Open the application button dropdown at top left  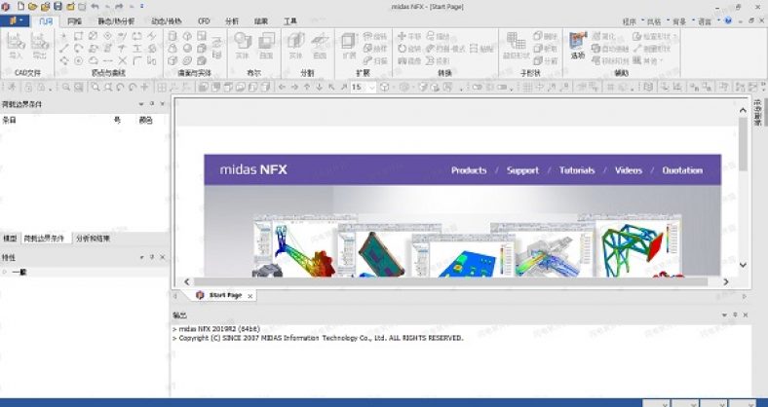16,21
